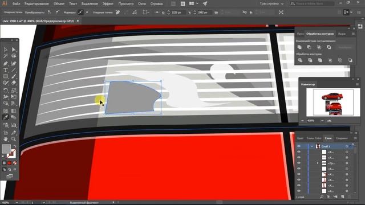The width and height of the screenshot is (365, 205).
Task: Select the Line Segment tool
Action: tap(14, 69)
